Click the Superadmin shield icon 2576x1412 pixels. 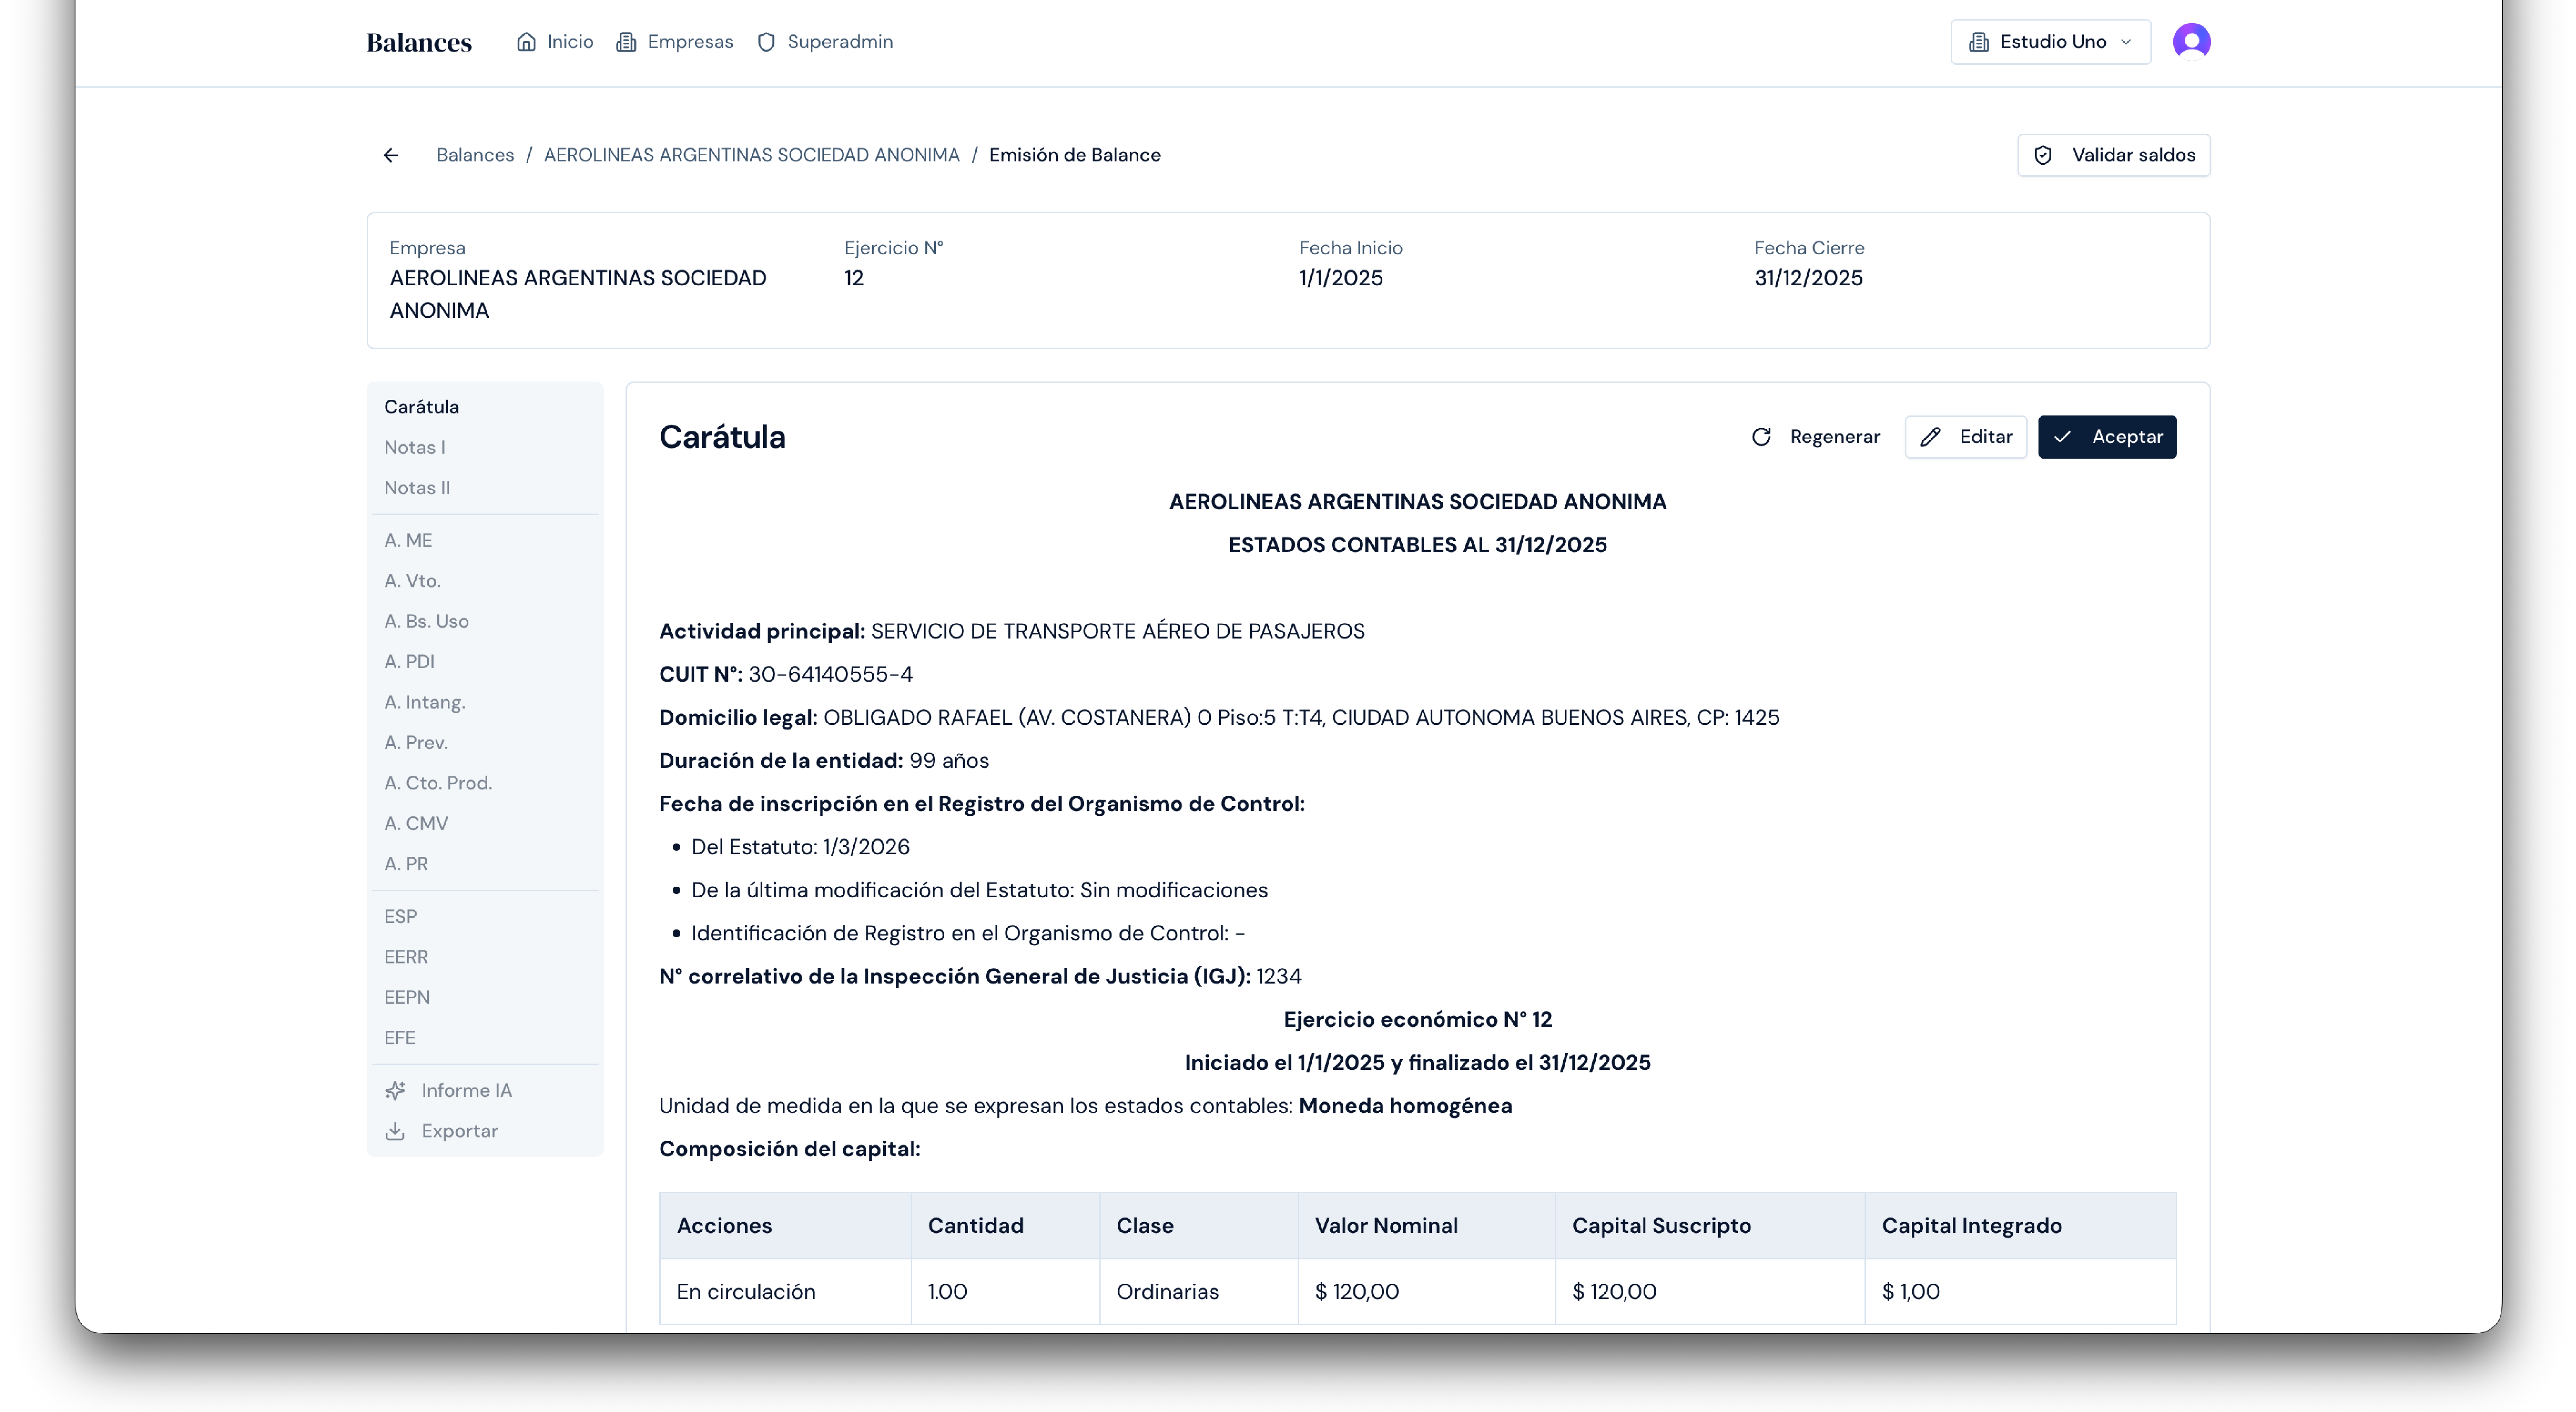point(766,41)
